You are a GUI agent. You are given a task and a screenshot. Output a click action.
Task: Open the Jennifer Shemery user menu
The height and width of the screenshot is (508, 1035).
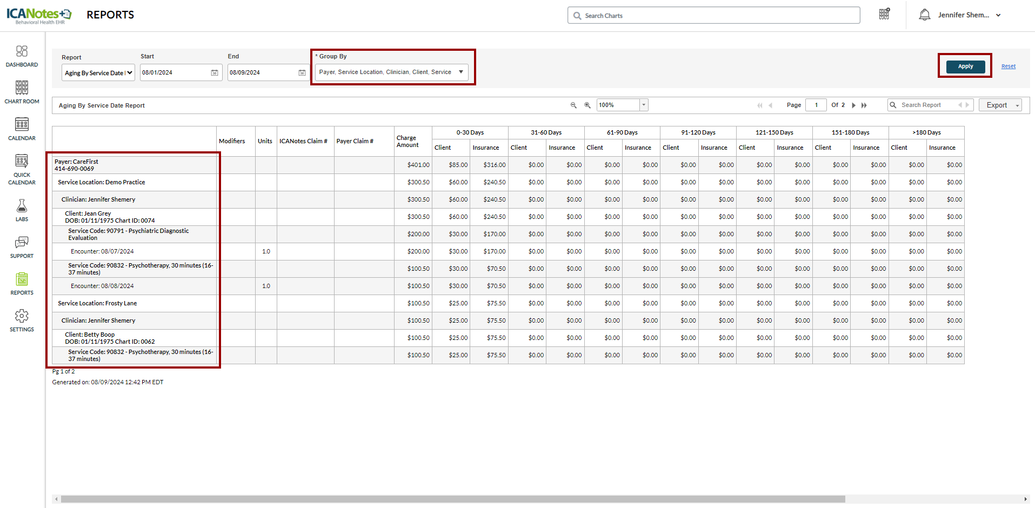click(969, 15)
